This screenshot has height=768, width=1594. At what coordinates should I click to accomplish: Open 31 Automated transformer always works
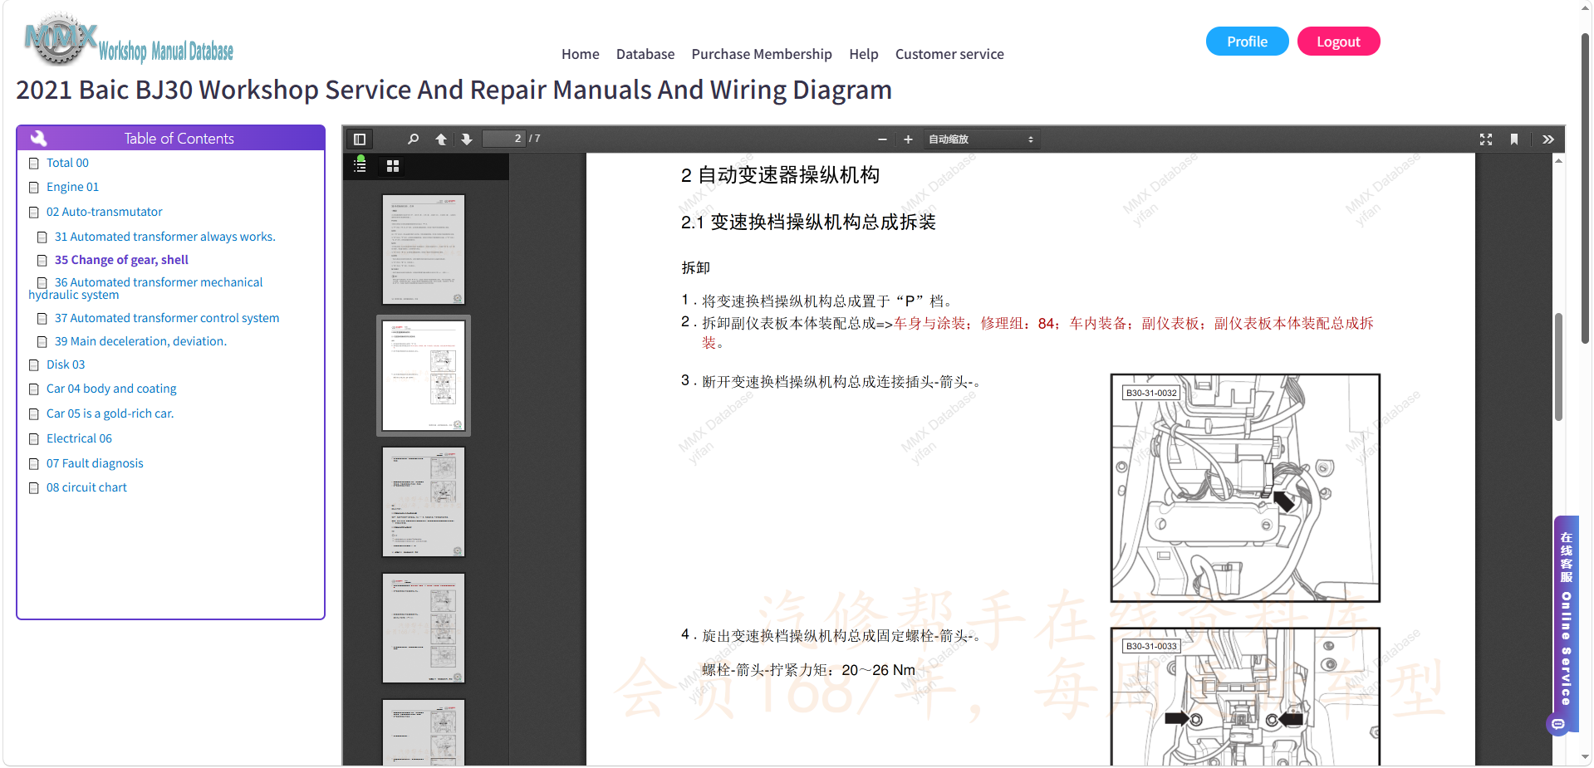(165, 237)
